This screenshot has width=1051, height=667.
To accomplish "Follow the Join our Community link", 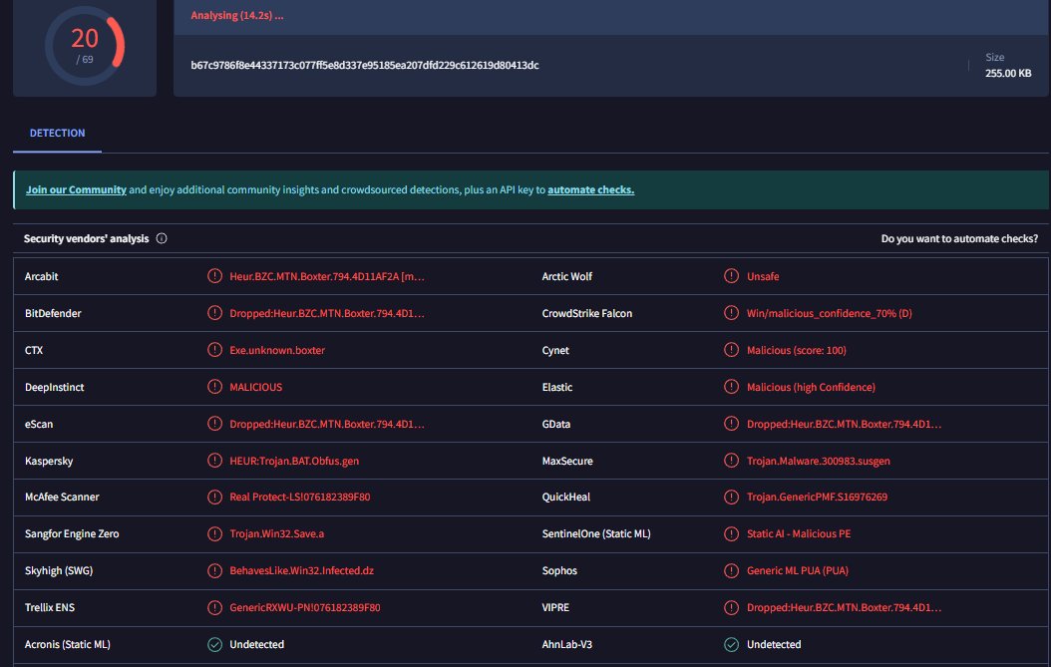I will (x=76, y=189).
